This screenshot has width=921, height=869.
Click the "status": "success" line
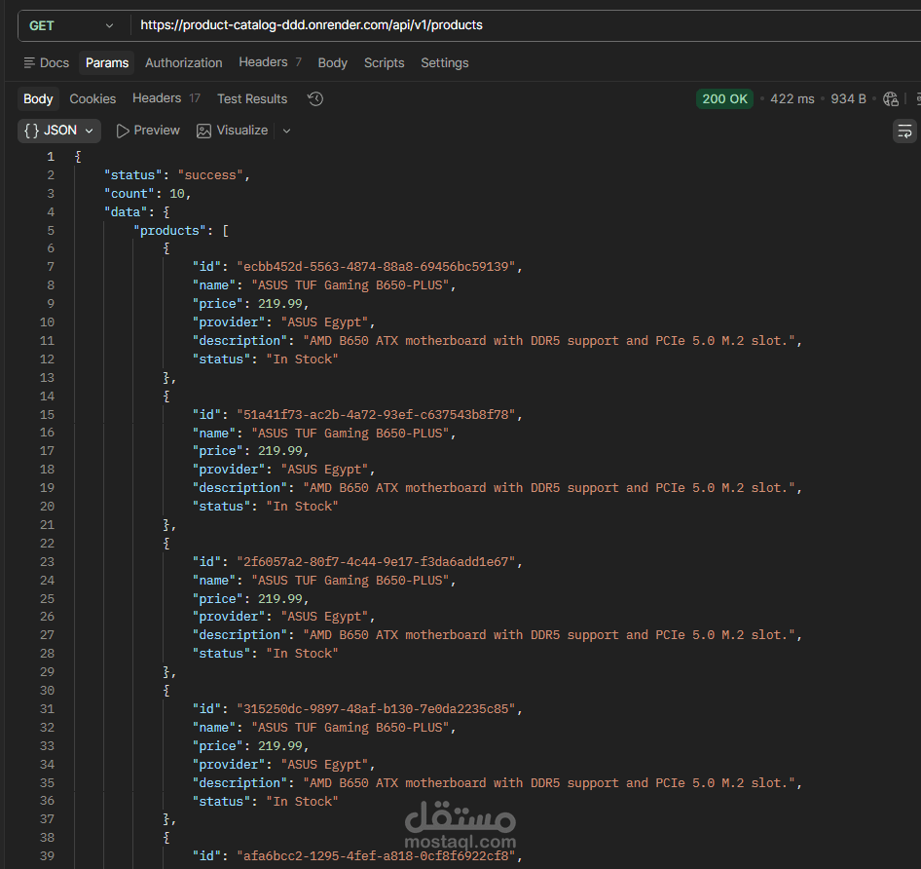177,175
